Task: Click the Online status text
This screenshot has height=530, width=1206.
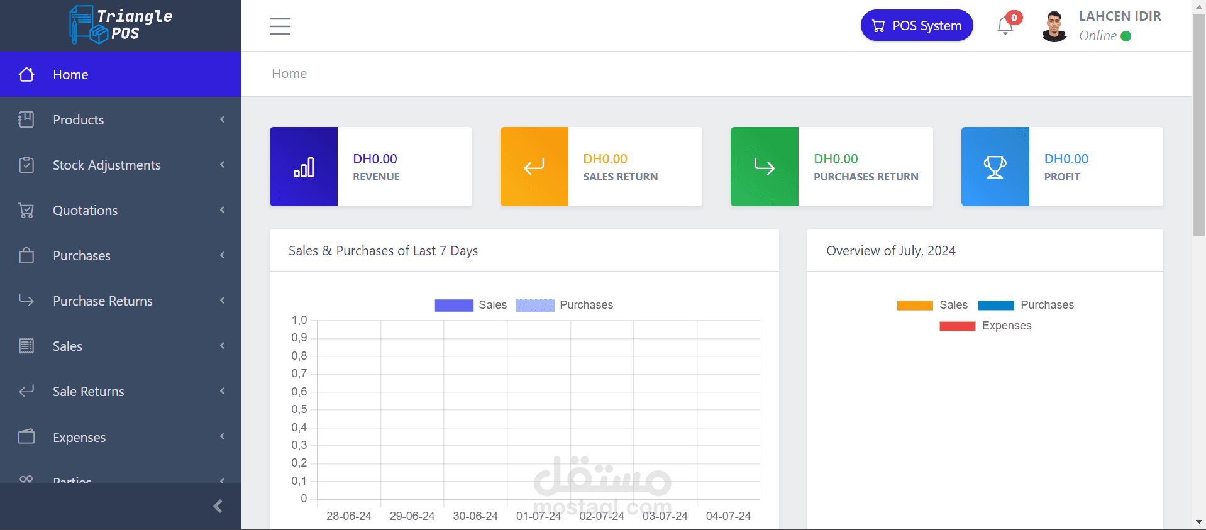Action: point(1098,36)
